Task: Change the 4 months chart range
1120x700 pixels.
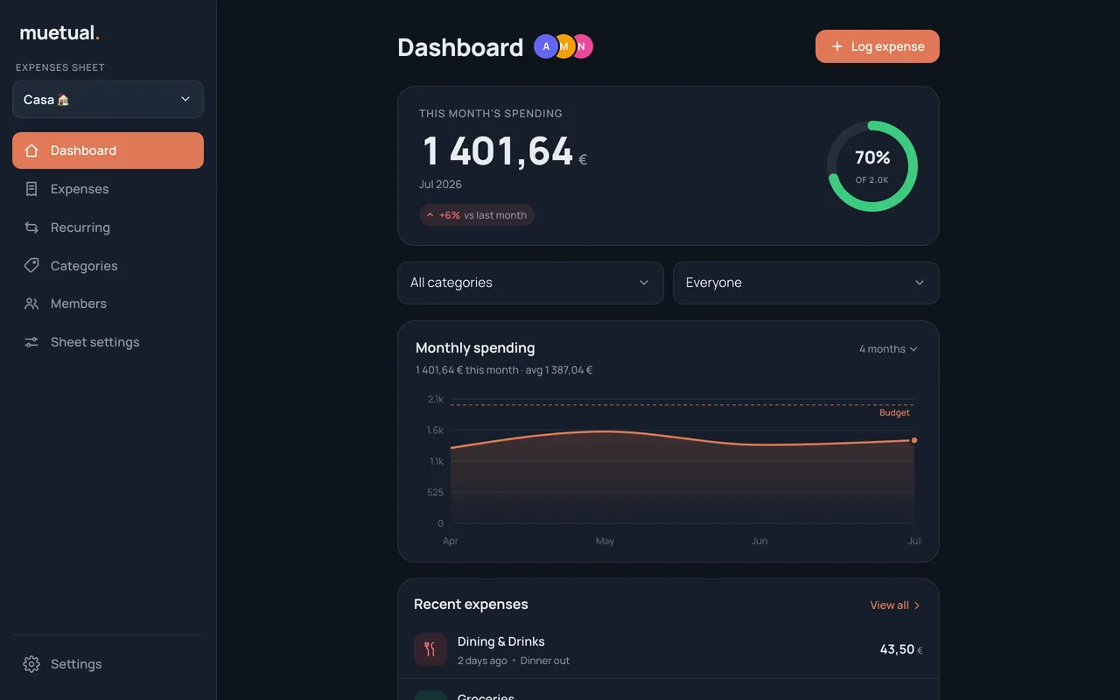Action: (888, 349)
